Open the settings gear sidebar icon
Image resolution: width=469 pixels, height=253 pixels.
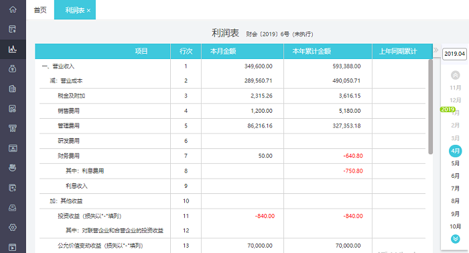coord(13,227)
